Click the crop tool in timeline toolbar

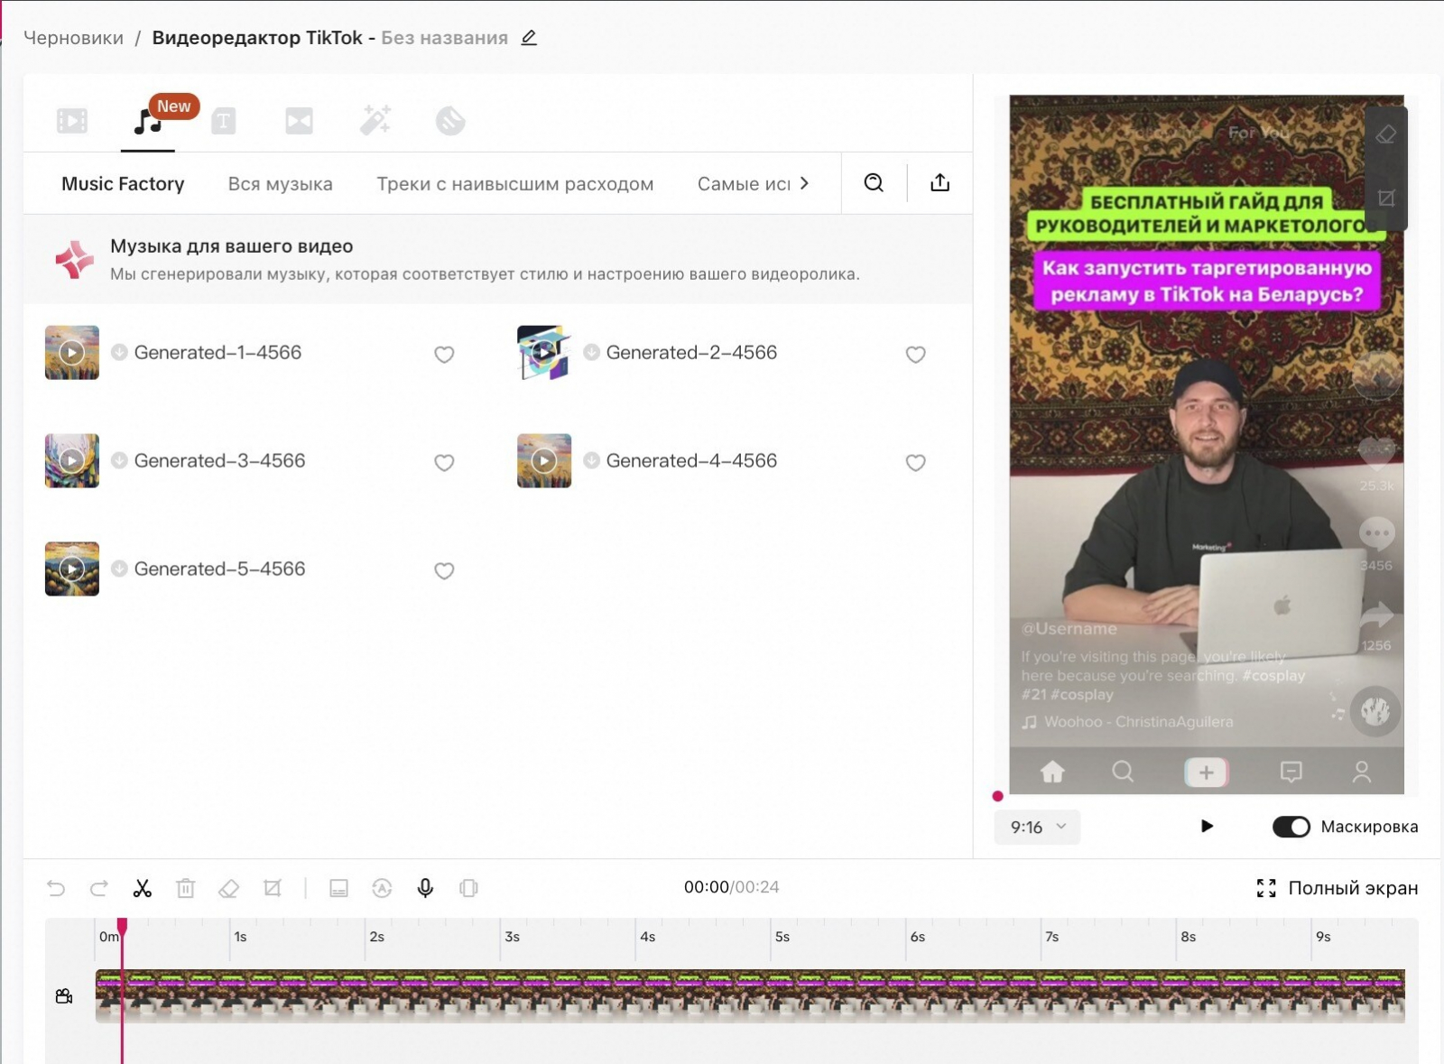[273, 888]
